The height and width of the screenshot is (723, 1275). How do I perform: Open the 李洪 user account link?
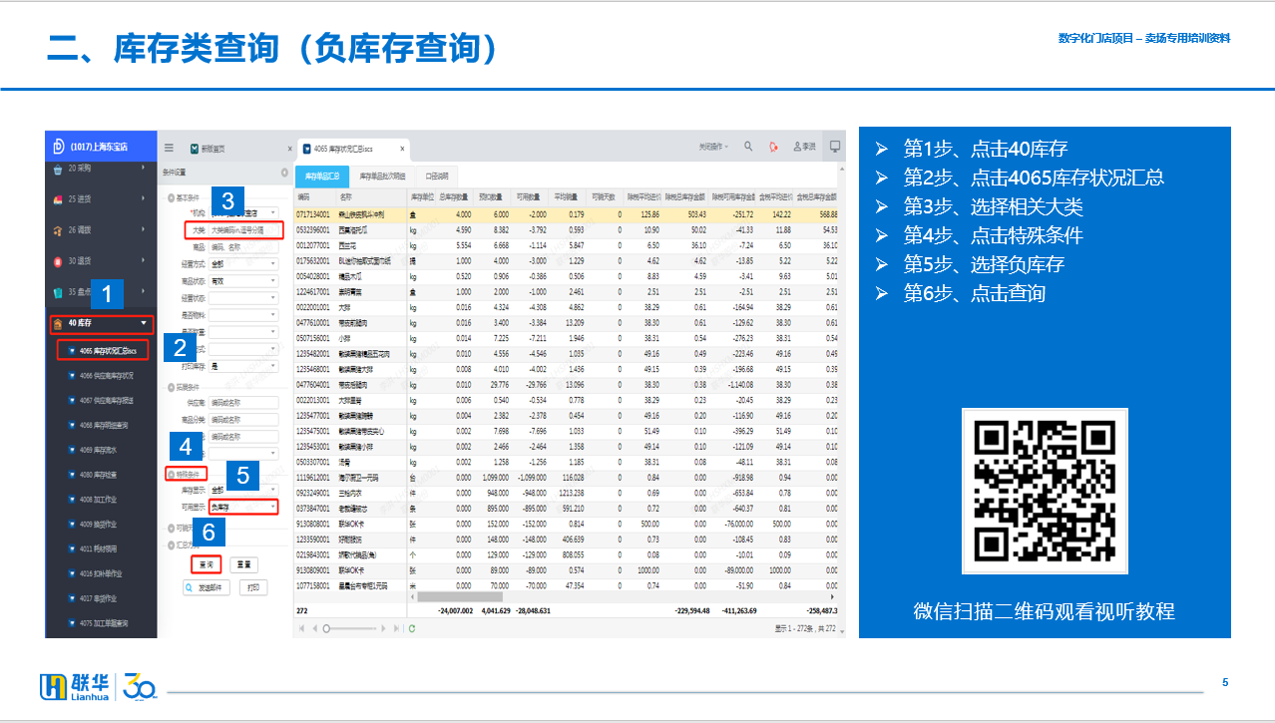(x=805, y=147)
